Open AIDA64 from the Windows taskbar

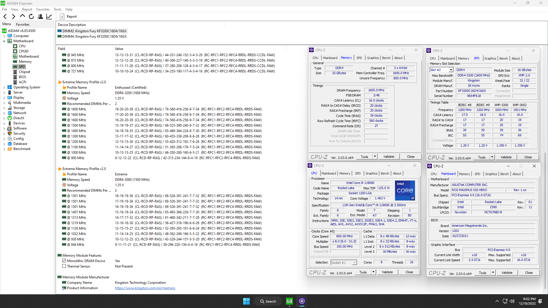pos(289,301)
